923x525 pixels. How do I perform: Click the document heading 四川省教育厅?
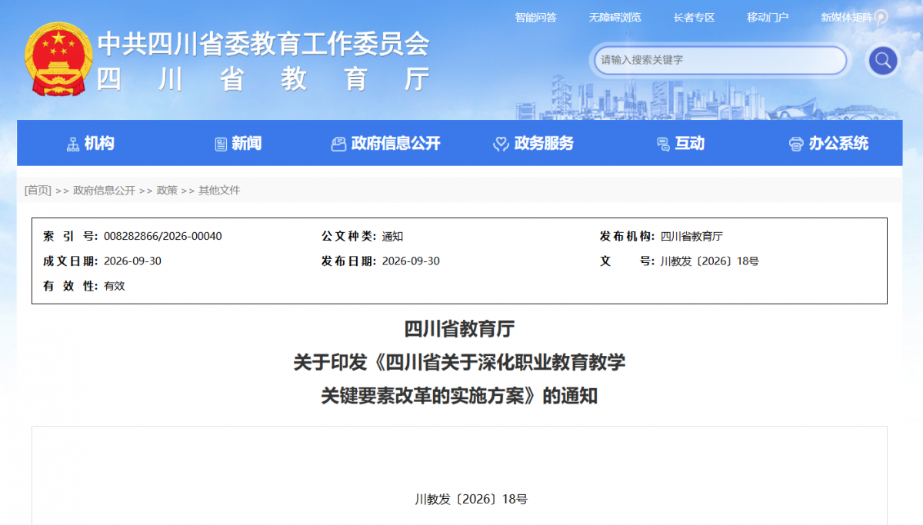pos(459,329)
